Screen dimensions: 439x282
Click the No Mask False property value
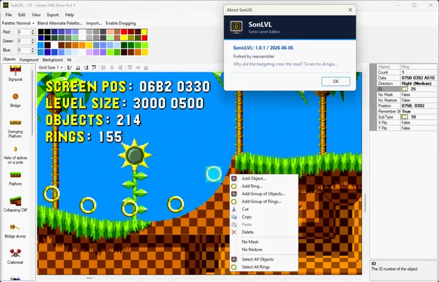418,94
